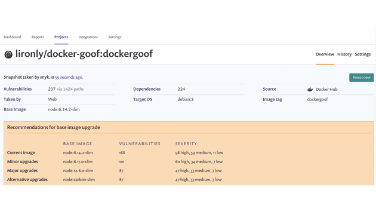Click the BASE IMAGE column header
This screenshot has height=215, width=376.
[78, 144]
